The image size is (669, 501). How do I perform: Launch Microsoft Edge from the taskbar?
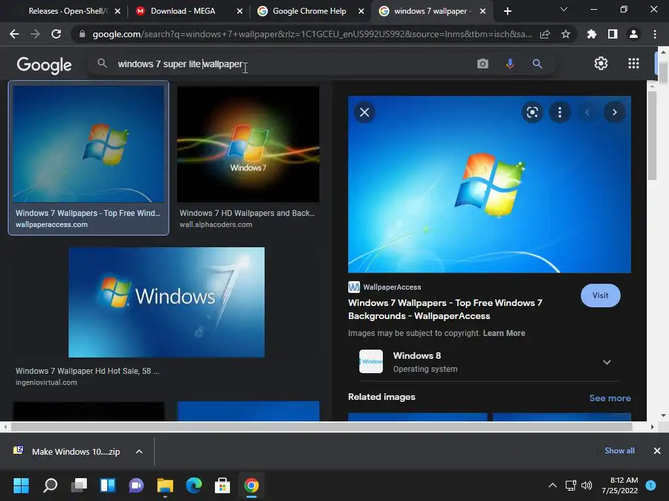pos(194,485)
